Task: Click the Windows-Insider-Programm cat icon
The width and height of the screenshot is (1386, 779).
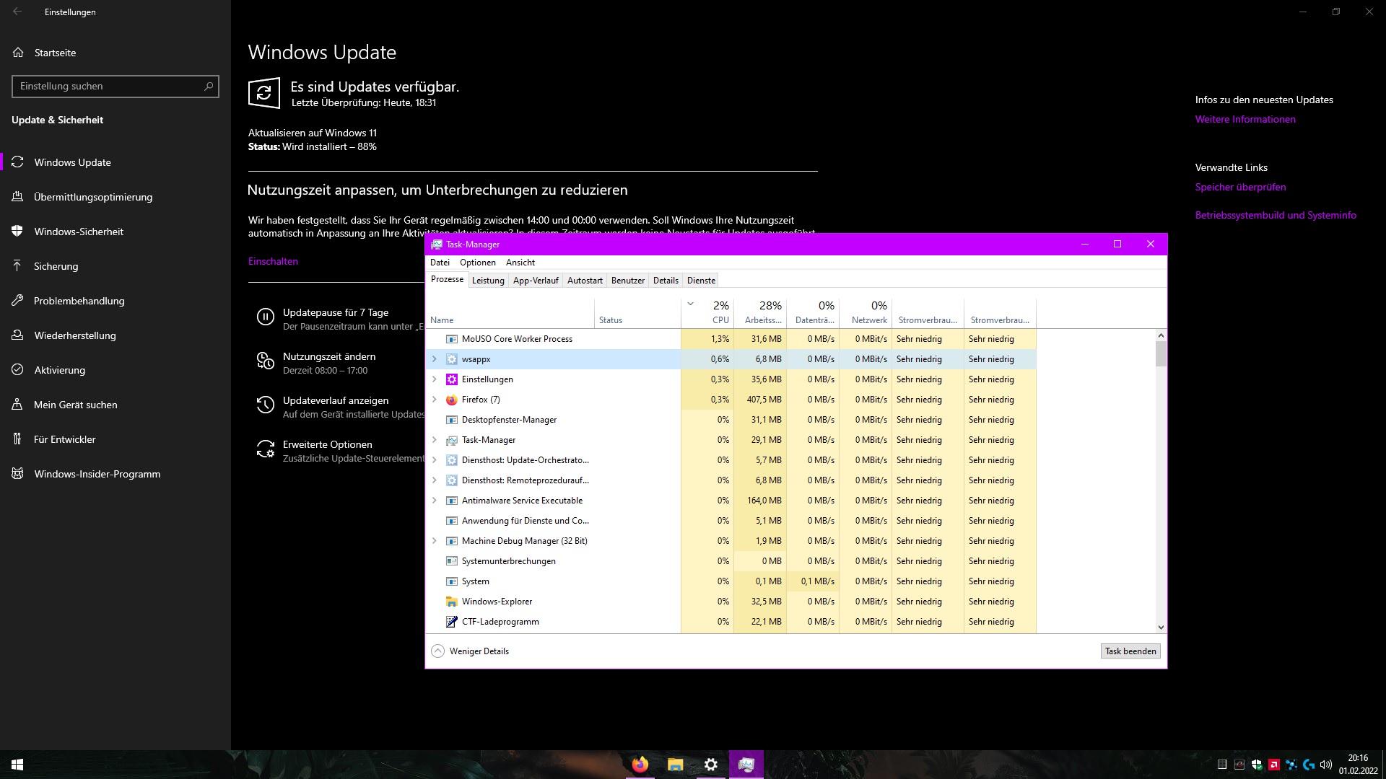Action: (18, 474)
